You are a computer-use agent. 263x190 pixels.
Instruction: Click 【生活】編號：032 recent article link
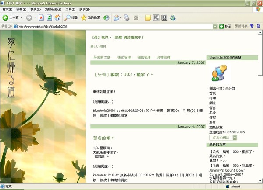pyautogui.click(x=232, y=166)
